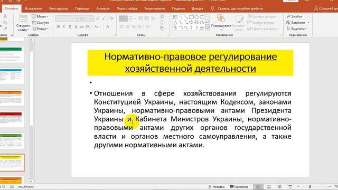Toggle text shadow S formatting
The height and width of the screenshot is (190, 338).
tap(76, 27)
